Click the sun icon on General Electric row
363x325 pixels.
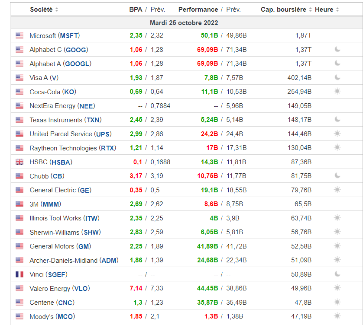pyautogui.click(x=337, y=190)
